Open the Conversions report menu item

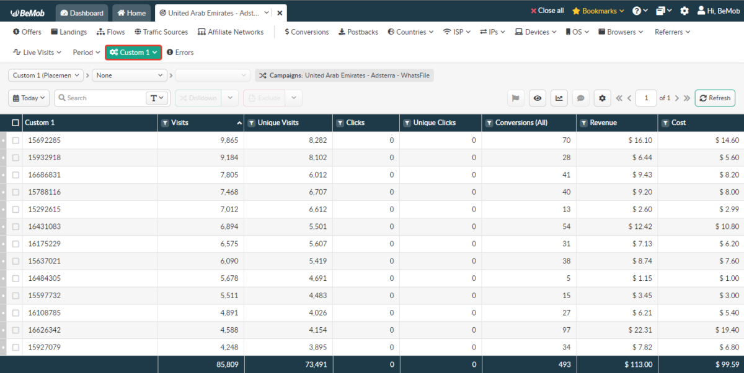pyautogui.click(x=306, y=32)
